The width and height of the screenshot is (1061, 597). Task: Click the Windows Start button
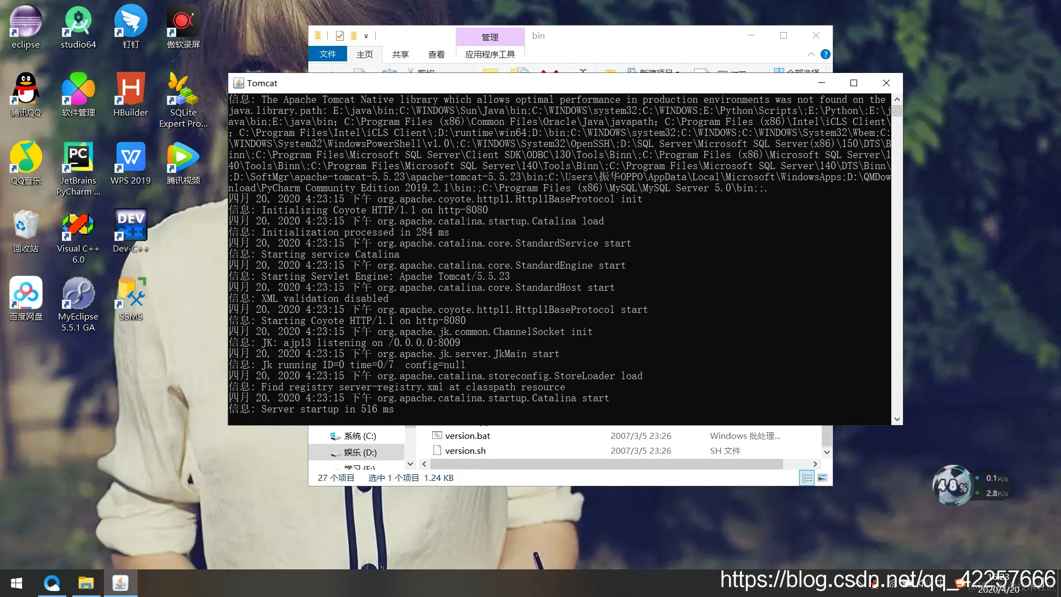(17, 583)
